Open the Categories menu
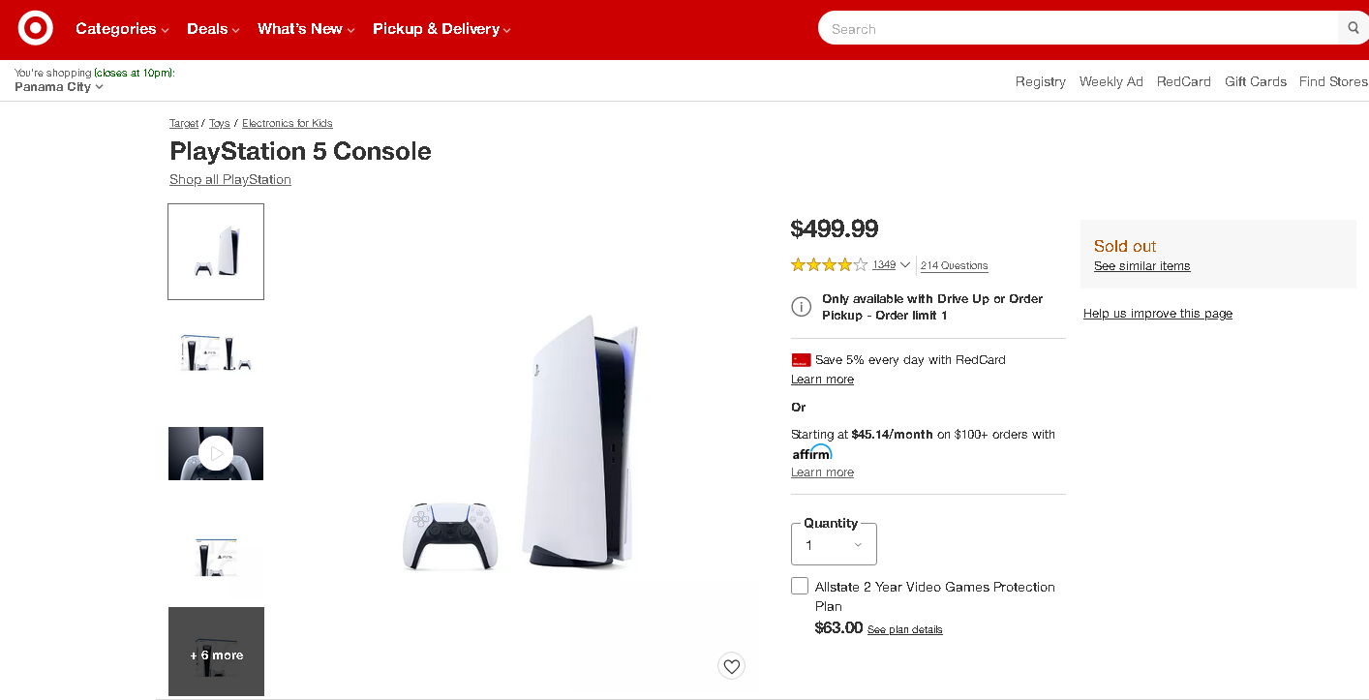The width and height of the screenshot is (1369, 700). click(x=122, y=29)
